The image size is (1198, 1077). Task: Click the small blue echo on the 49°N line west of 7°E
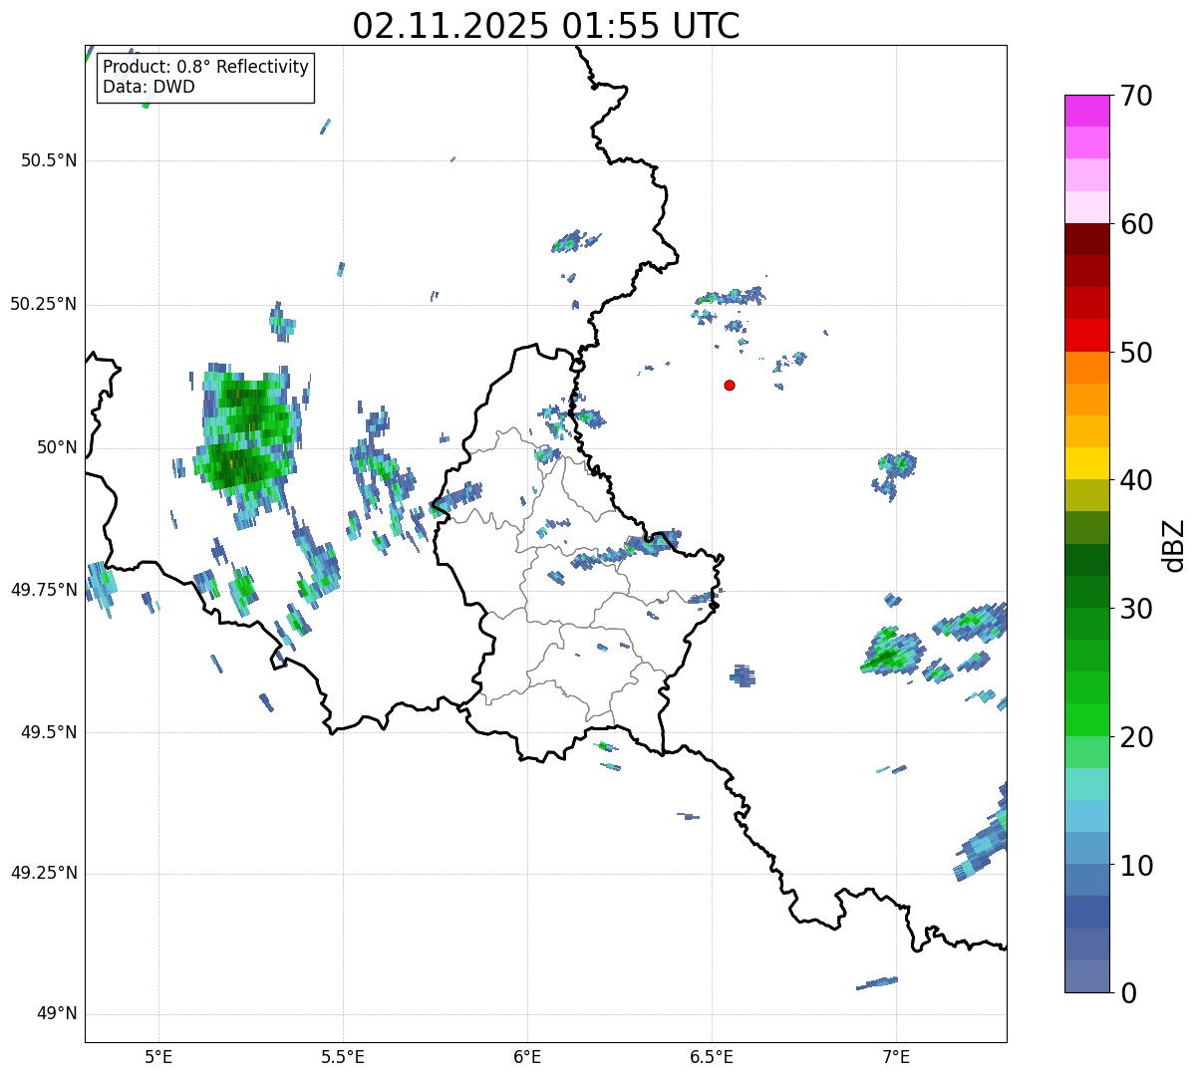877,982
